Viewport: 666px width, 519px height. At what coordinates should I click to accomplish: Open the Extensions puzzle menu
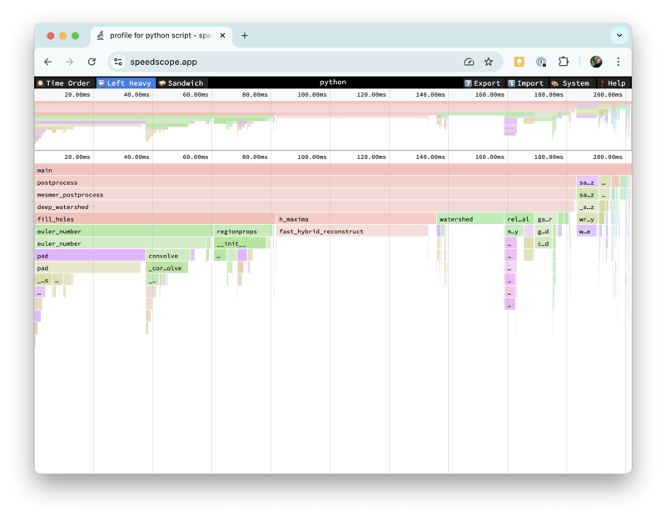[x=564, y=62]
